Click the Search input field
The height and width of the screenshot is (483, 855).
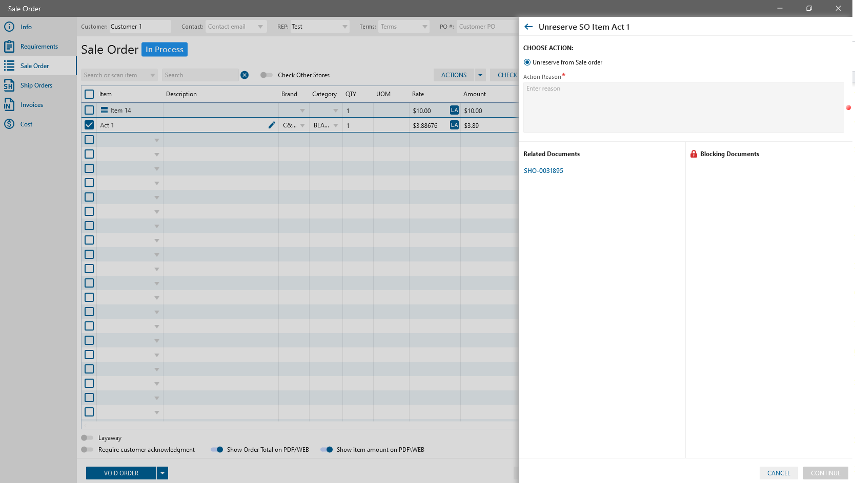tap(200, 75)
